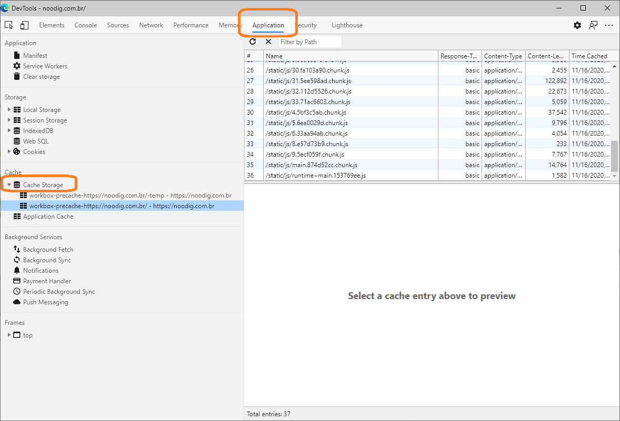
Task: Open the Application Cache label
Action: pyautogui.click(x=48, y=217)
